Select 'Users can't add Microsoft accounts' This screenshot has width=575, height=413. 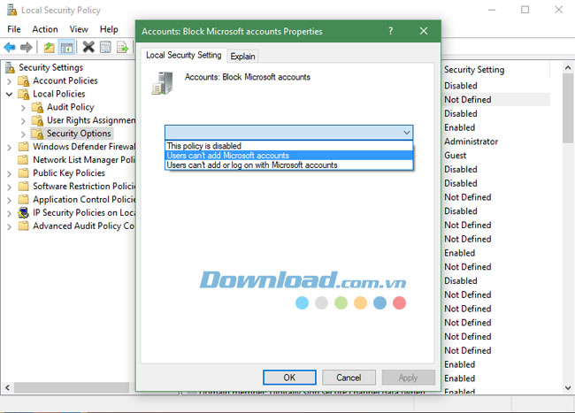point(289,156)
